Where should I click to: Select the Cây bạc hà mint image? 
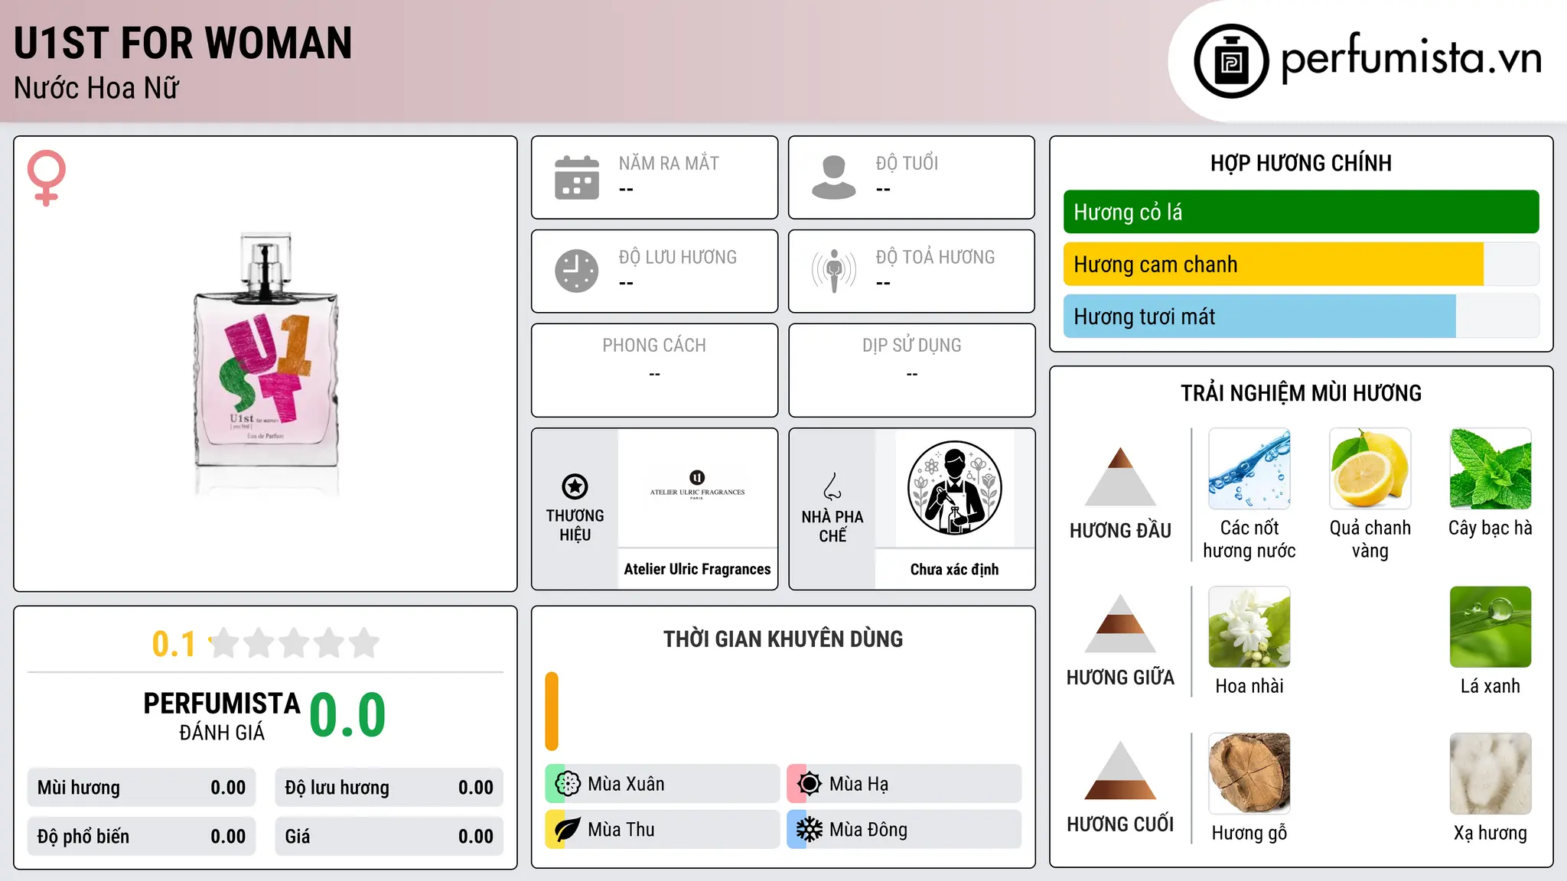coord(1490,469)
